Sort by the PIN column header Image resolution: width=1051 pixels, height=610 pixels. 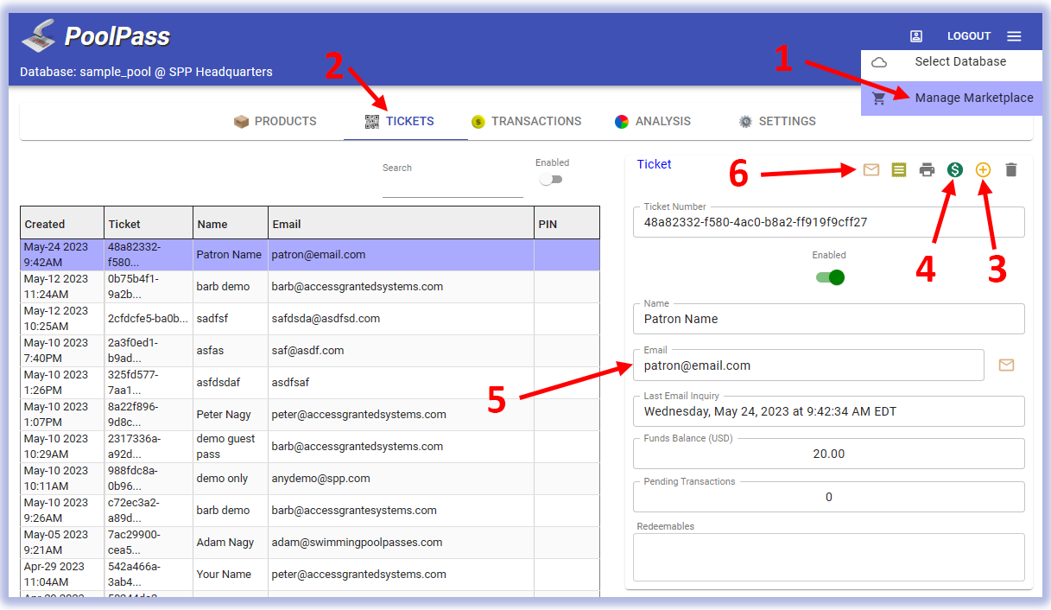point(567,224)
